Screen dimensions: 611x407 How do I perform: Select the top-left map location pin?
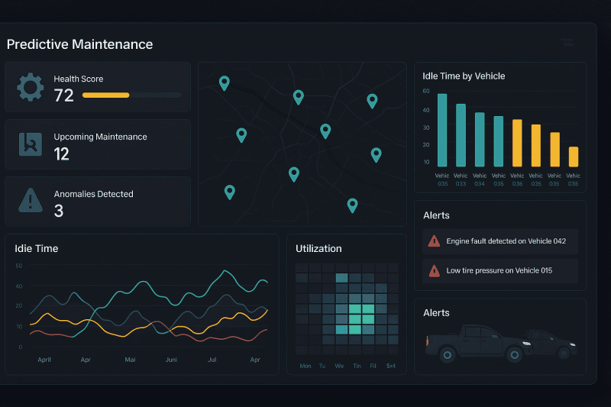coord(224,83)
